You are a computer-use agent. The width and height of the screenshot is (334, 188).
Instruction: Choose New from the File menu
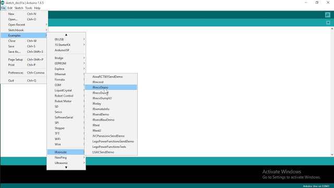click(24, 14)
